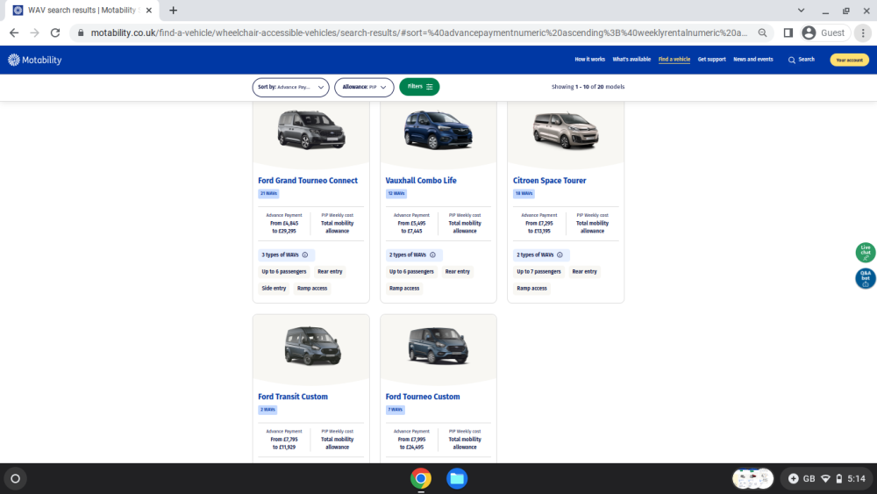The height and width of the screenshot is (494, 877).
Task: Click the 7 WAVs badge
Action: point(395,410)
